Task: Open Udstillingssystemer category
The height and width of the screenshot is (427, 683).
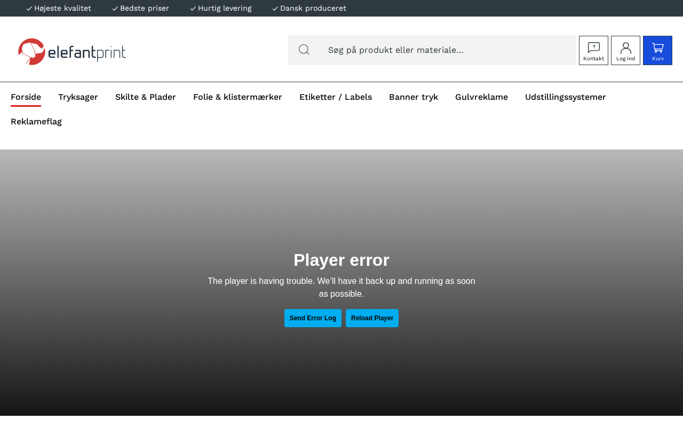Action: coord(565,97)
